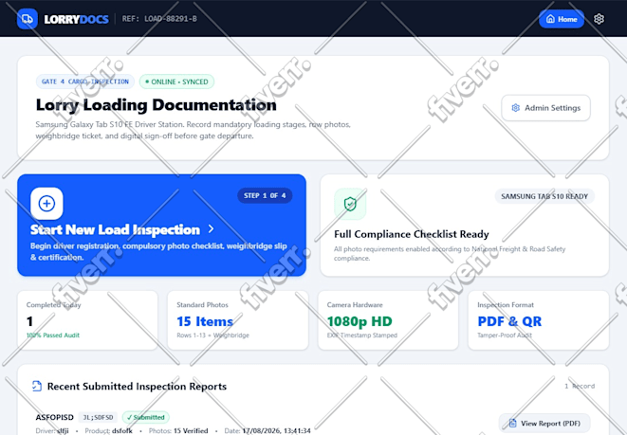Click the PDF & QR value
This screenshot has width=627, height=435.
tap(509, 321)
